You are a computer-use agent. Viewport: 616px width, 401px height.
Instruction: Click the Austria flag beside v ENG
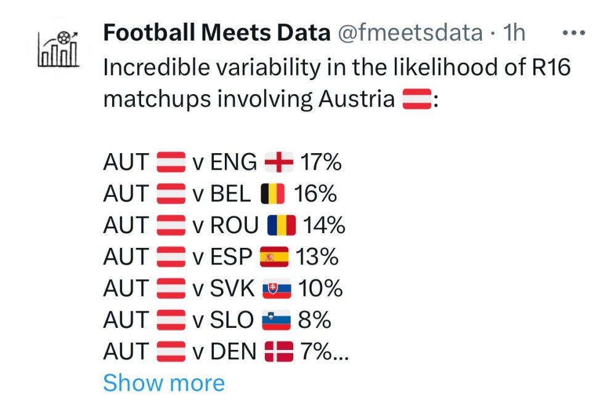pyautogui.click(x=171, y=162)
